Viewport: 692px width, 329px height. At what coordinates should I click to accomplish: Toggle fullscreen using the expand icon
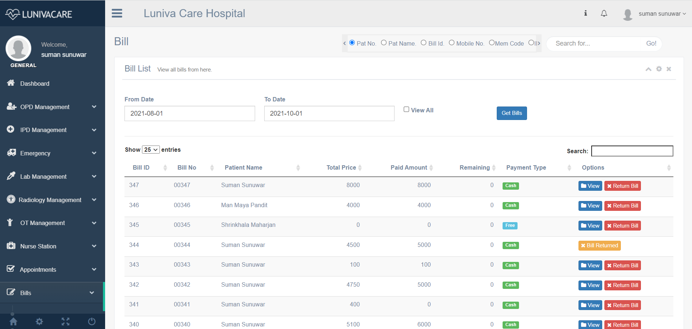(65, 321)
